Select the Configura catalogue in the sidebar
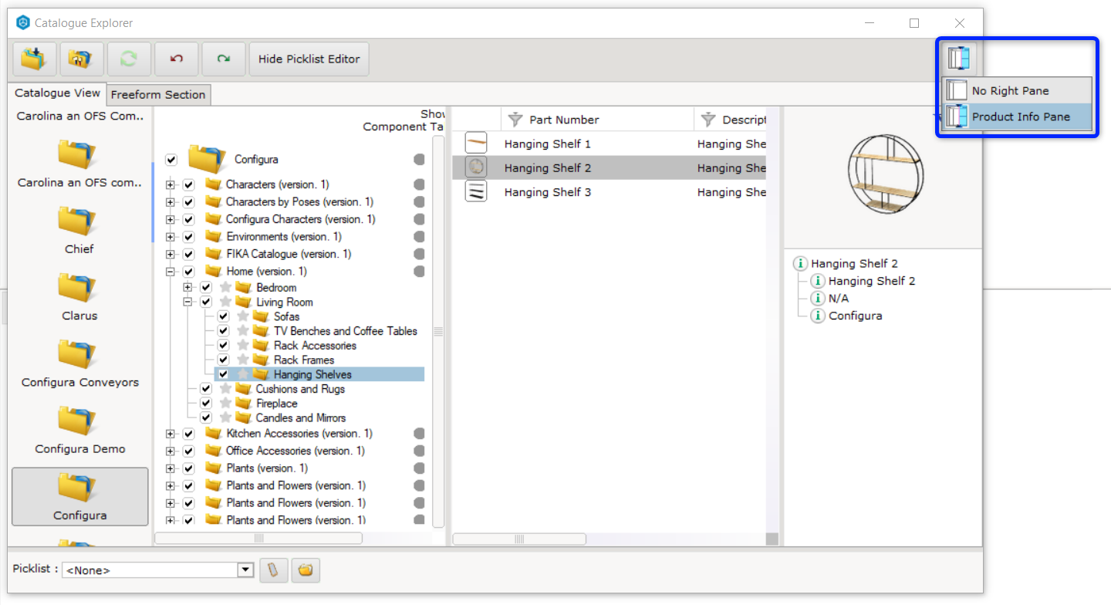The height and width of the screenshot is (605, 1111). click(79, 496)
